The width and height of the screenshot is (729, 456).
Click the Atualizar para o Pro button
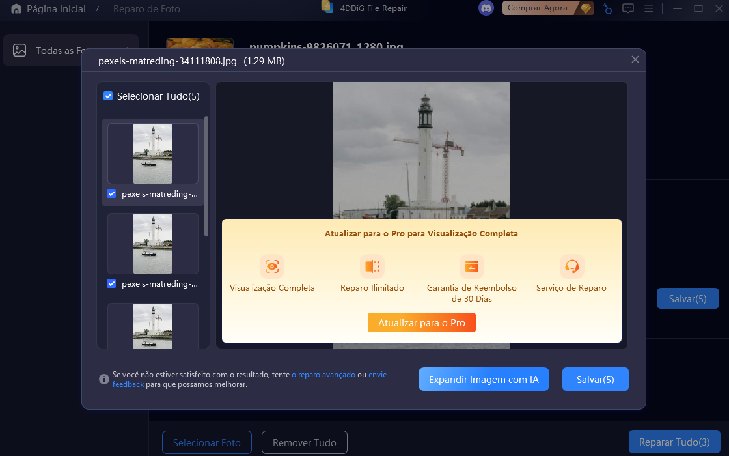point(422,322)
